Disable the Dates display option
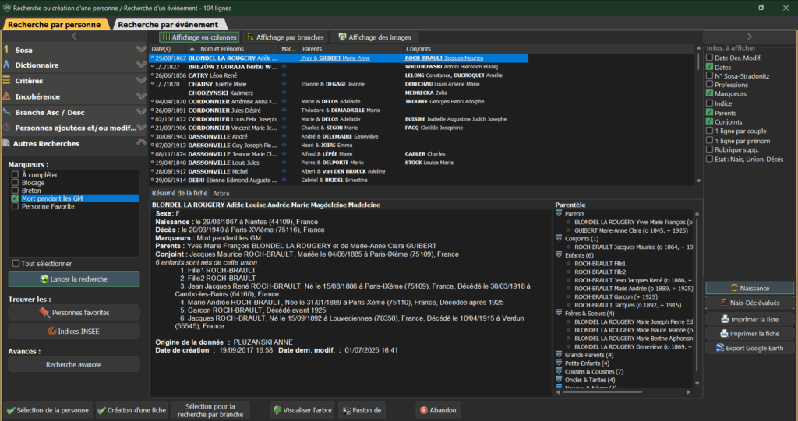798x421 pixels. [x=709, y=67]
